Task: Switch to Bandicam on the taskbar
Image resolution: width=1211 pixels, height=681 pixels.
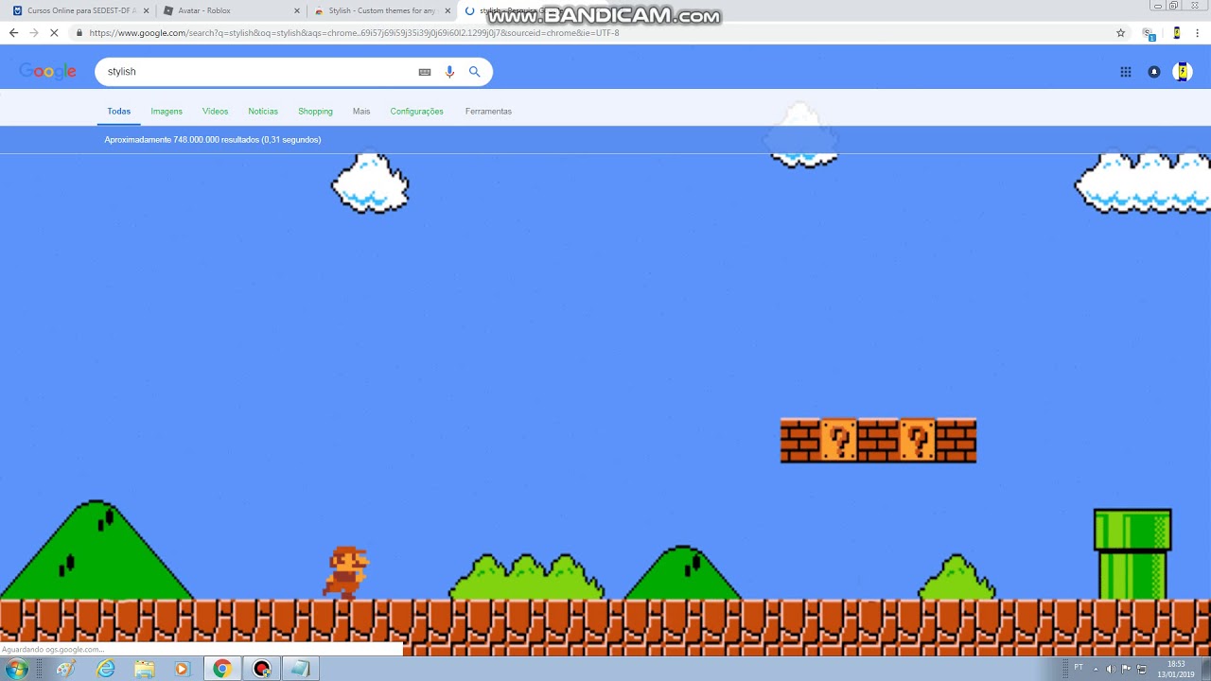Action: coord(262,669)
